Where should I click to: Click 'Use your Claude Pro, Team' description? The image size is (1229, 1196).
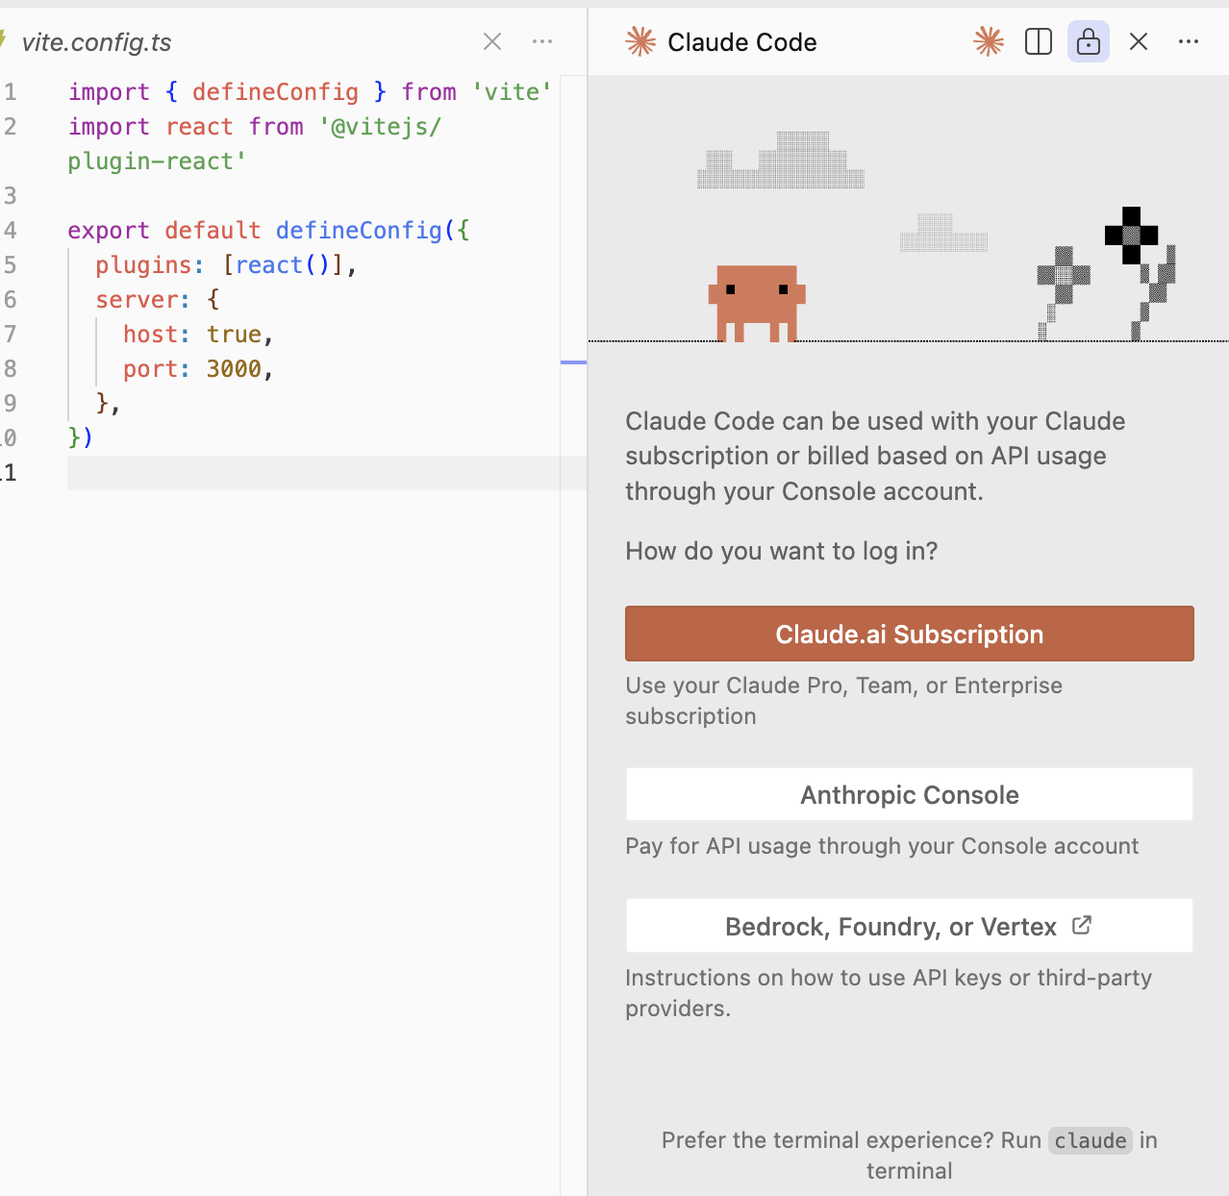(x=843, y=701)
